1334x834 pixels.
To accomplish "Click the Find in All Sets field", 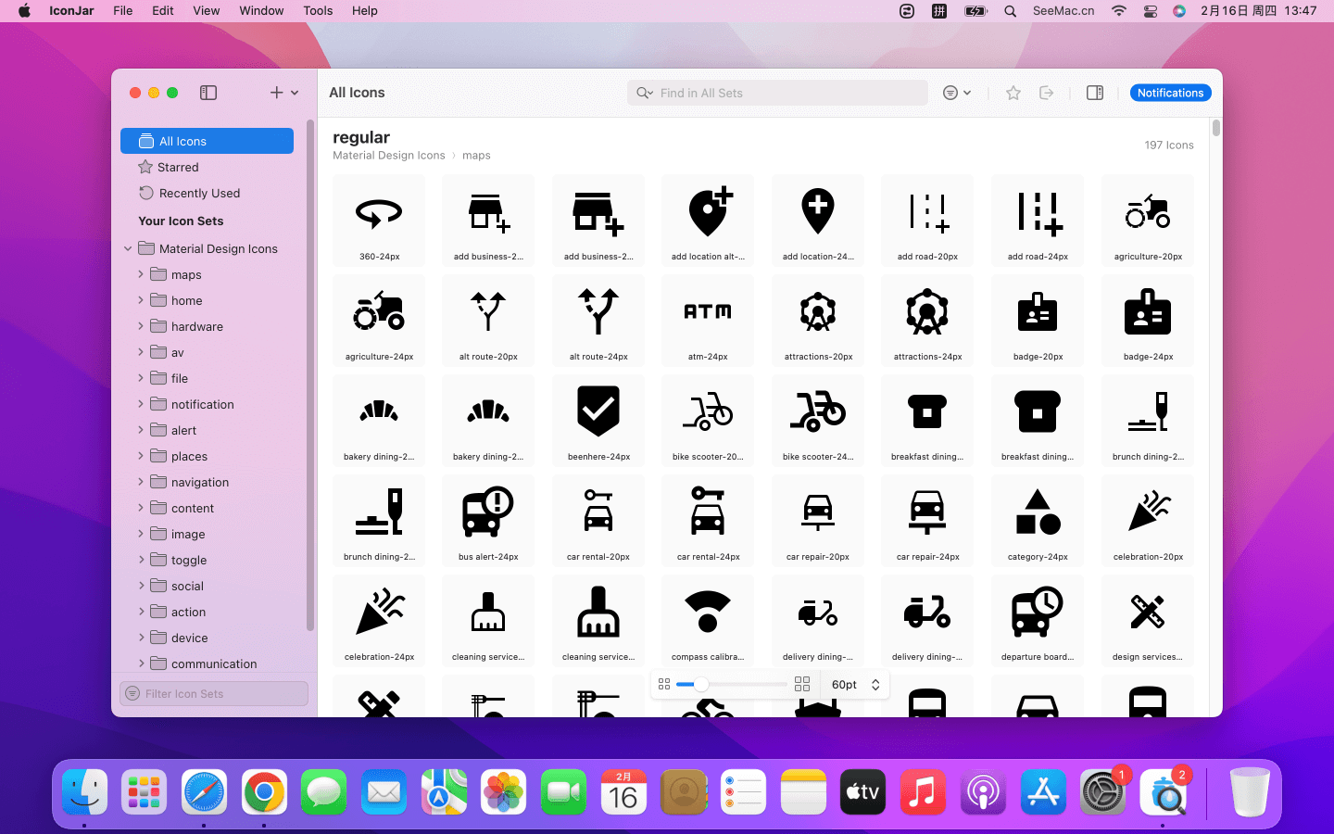I will point(787,93).
